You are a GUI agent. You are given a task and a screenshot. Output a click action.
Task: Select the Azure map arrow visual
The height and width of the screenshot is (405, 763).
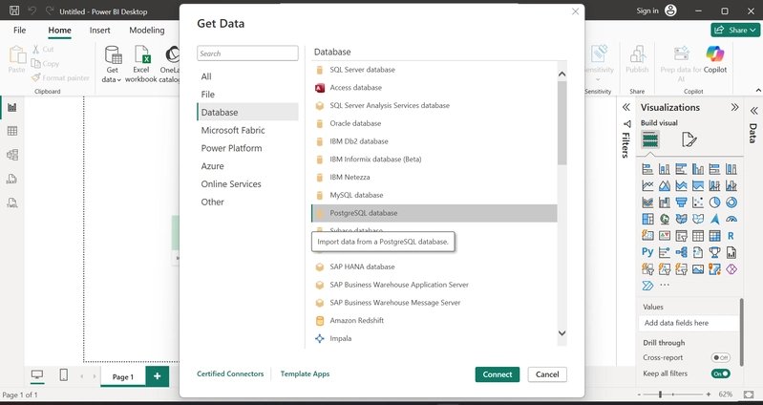[x=714, y=219]
